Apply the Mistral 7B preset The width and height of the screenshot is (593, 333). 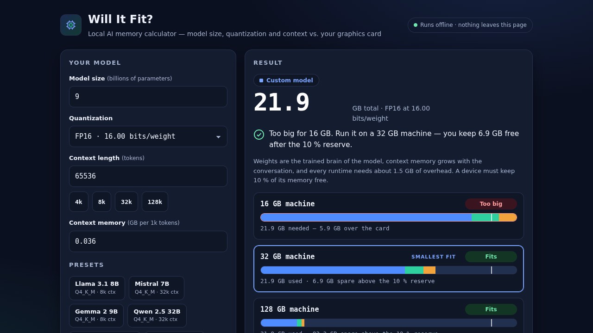(x=157, y=288)
